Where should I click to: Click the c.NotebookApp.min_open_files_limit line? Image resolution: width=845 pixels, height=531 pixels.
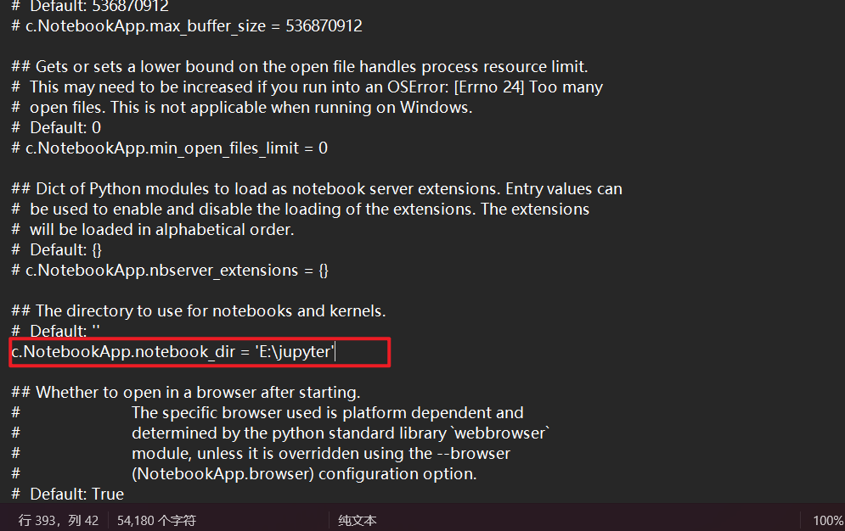[170, 148]
